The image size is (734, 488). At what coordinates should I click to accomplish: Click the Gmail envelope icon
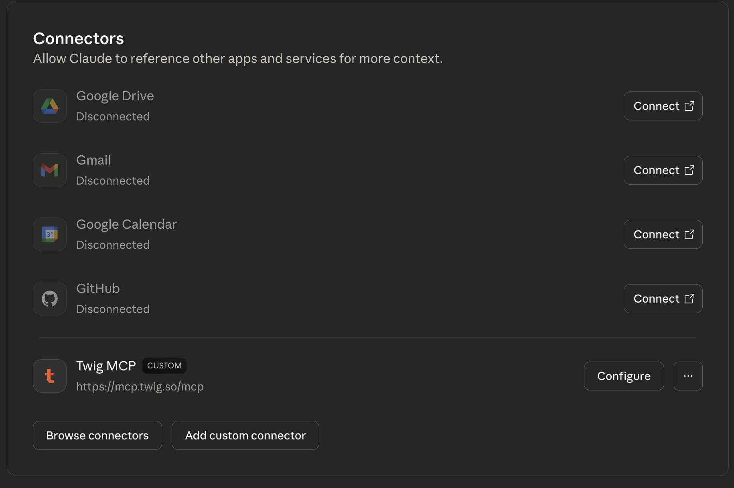[50, 170]
